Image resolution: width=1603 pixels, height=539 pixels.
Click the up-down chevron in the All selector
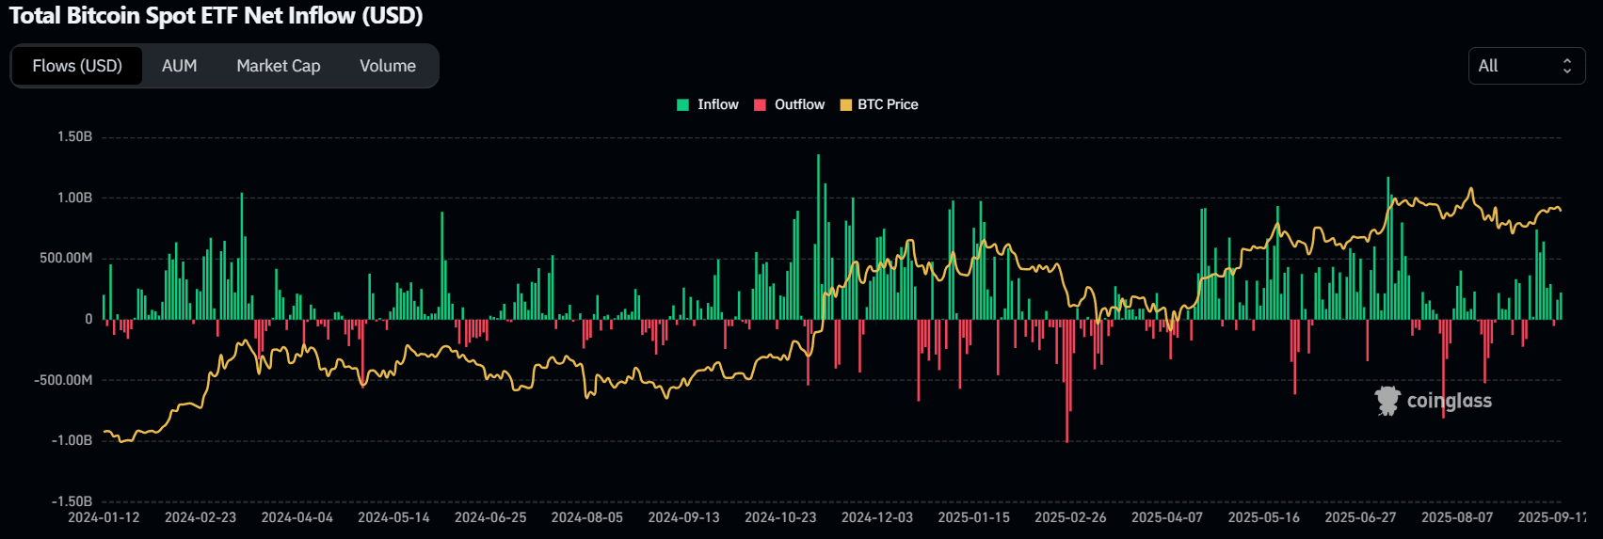coord(1567,66)
